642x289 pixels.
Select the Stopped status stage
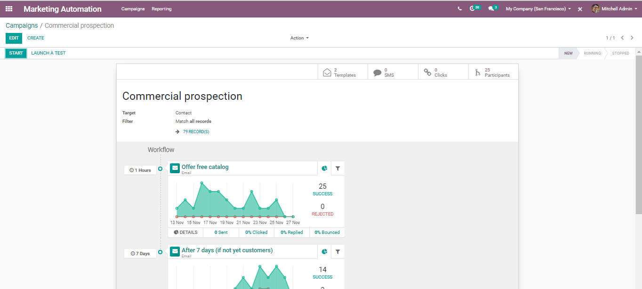(620, 53)
